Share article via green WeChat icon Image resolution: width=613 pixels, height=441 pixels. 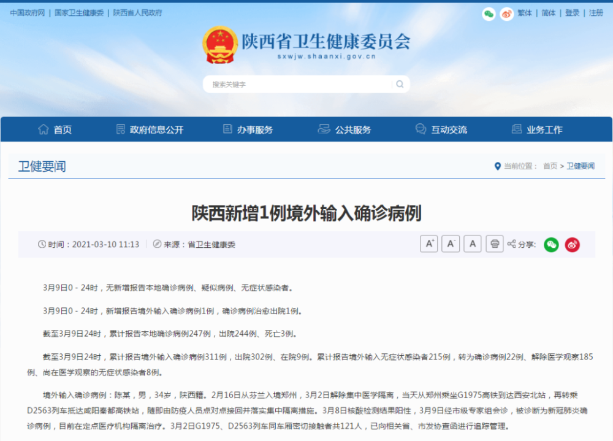point(551,245)
